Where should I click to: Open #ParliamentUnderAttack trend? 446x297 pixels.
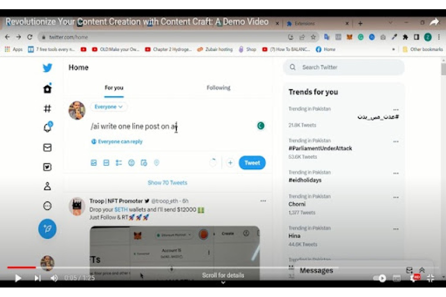(320, 148)
